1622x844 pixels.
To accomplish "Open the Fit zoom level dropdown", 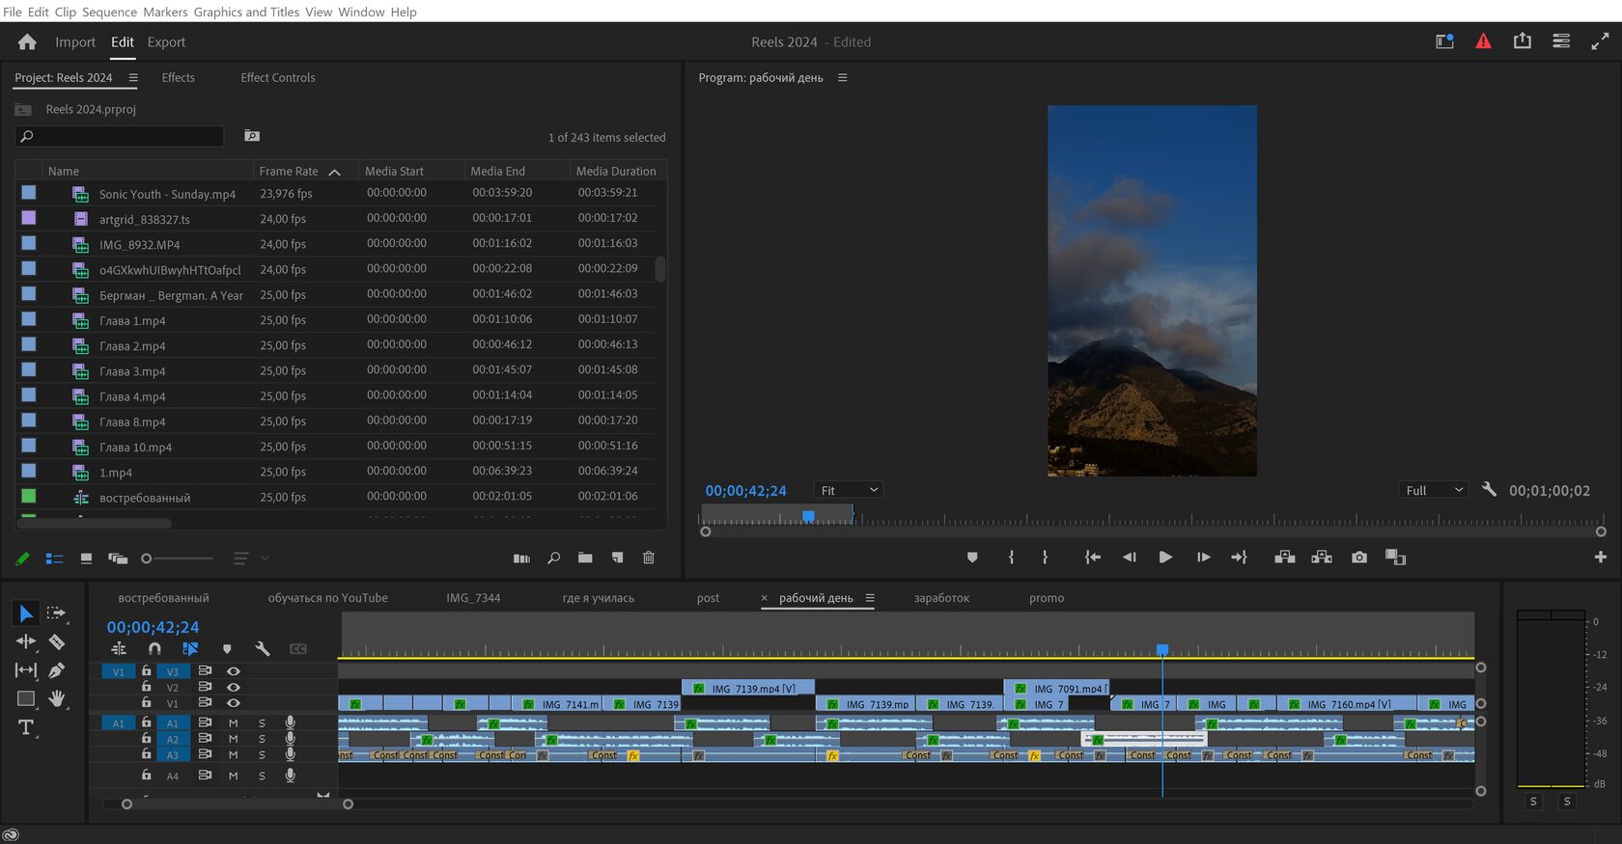I will click(848, 490).
